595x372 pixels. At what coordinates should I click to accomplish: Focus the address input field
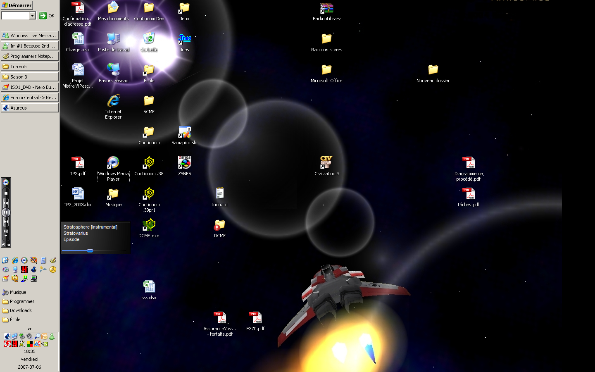tap(15, 16)
